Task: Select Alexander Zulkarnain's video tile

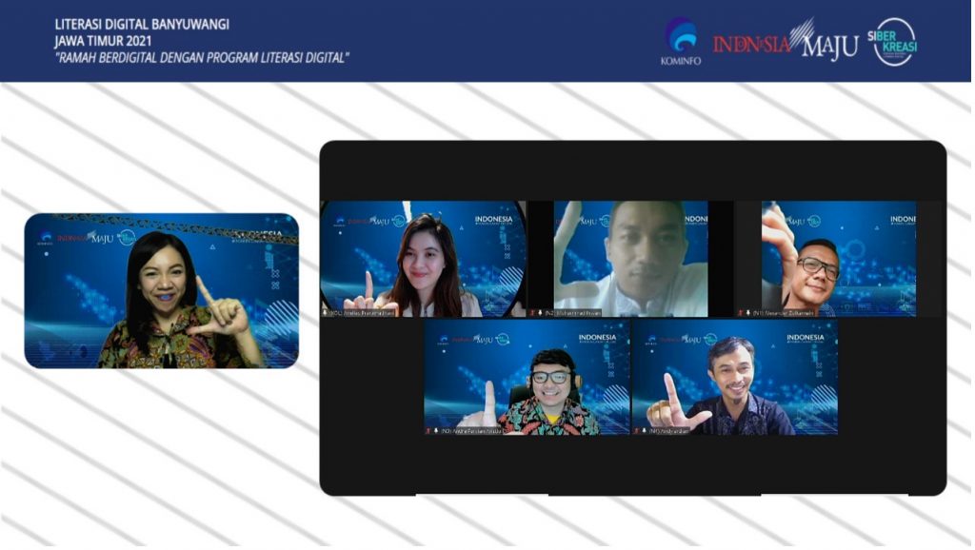Action: pyautogui.click(x=838, y=257)
